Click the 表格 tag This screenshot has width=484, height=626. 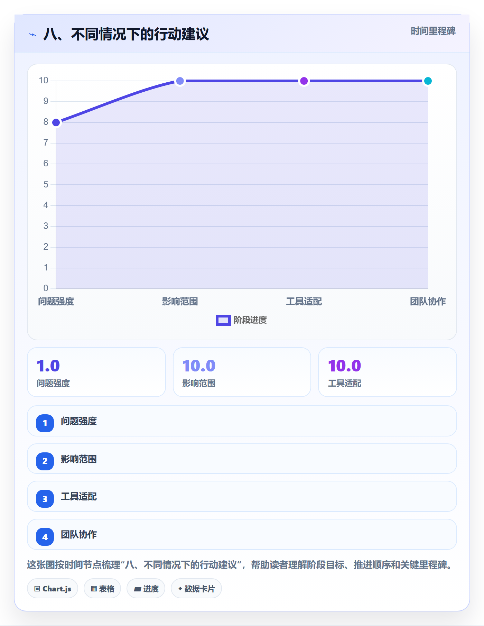pyautogui.click(x=102, y=588)
